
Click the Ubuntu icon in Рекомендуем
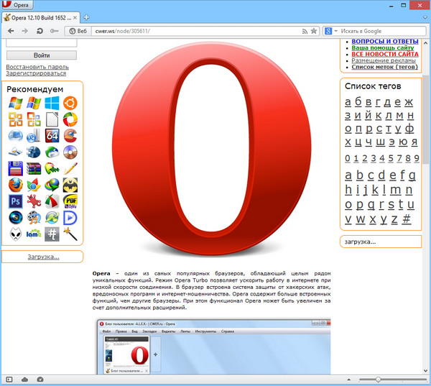click(x=70, y=103)
